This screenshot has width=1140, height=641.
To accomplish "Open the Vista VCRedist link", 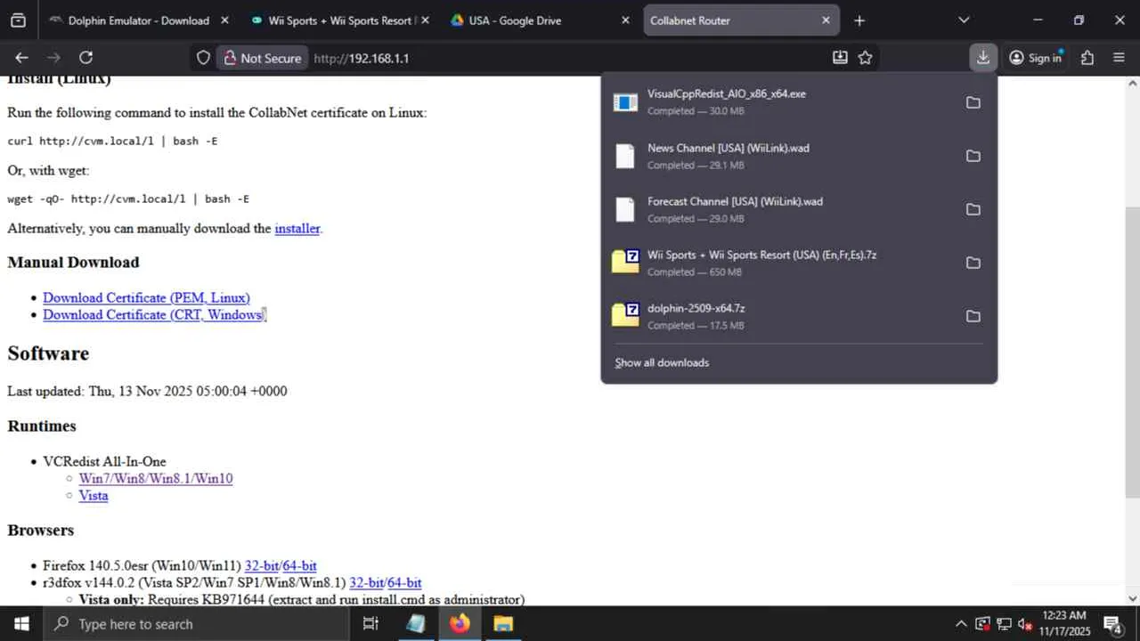I will [x=94, y=495].
